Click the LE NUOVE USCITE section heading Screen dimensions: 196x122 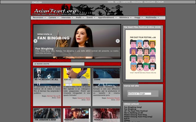pyautogui.click(x=42, y=64)
